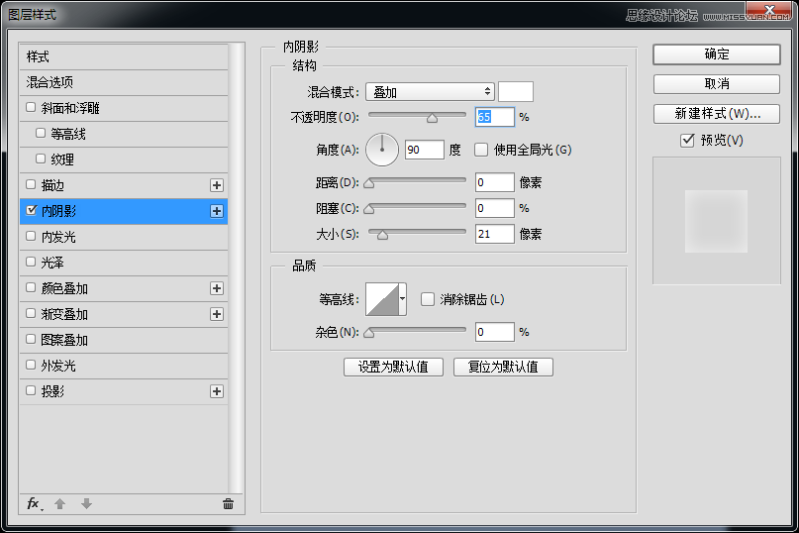Click the style preview thumbnail
The image size is (799, 533).
(x=717, y=221)
